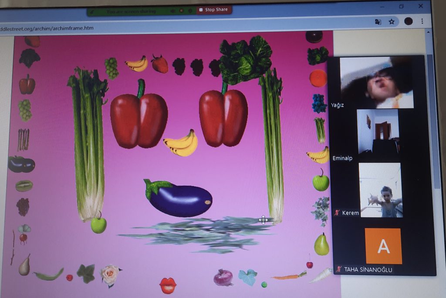The height and width of the screenshot is (298, 446).
Task: Click the large left red bell pepper
Action: (139, 117)
